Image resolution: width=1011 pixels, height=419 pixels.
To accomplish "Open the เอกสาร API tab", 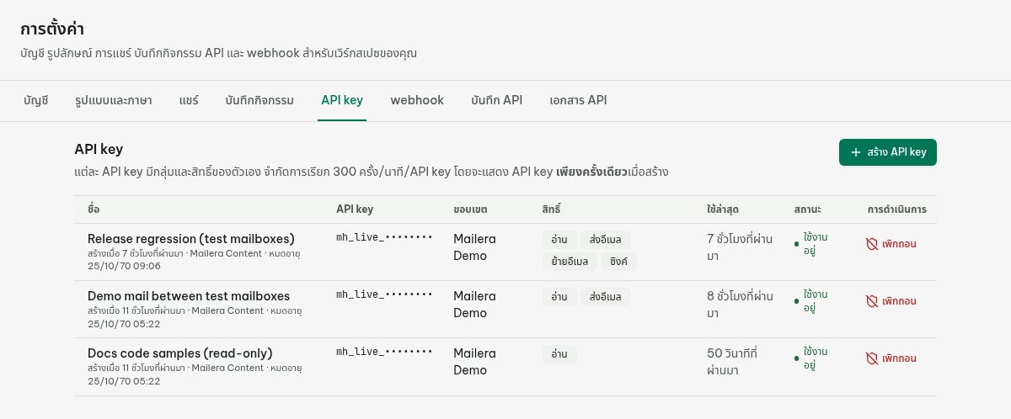I will click(578, 100).
